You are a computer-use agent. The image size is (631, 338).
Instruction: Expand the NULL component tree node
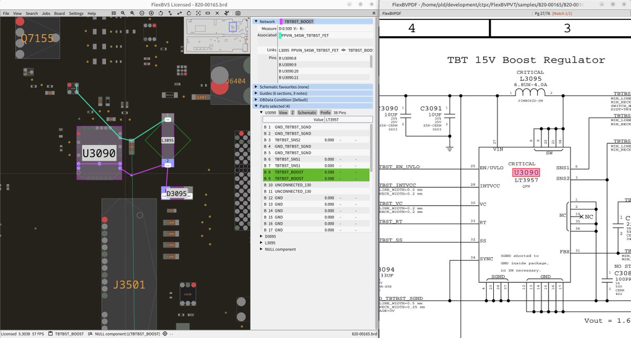coord(261,249)
